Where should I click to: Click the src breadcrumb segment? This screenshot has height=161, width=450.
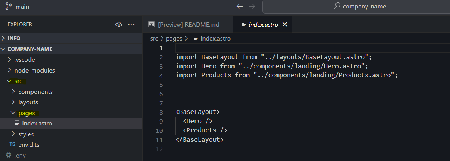[154, 38]
